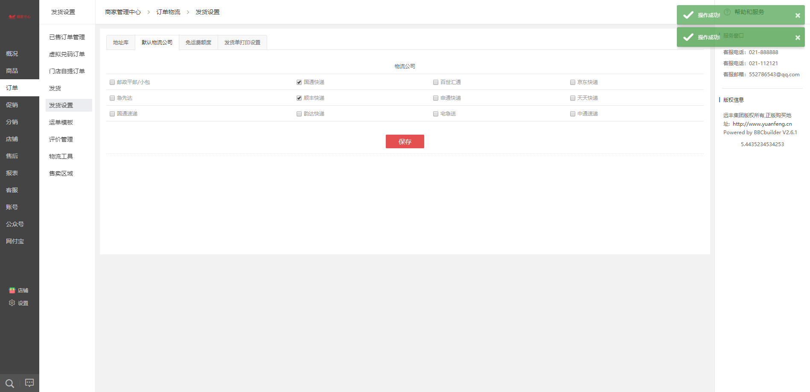This screenshot has height=392, width=810.
Task: Open the http://www.yuanfeng.cn link
Action: (x=762, y=124)
